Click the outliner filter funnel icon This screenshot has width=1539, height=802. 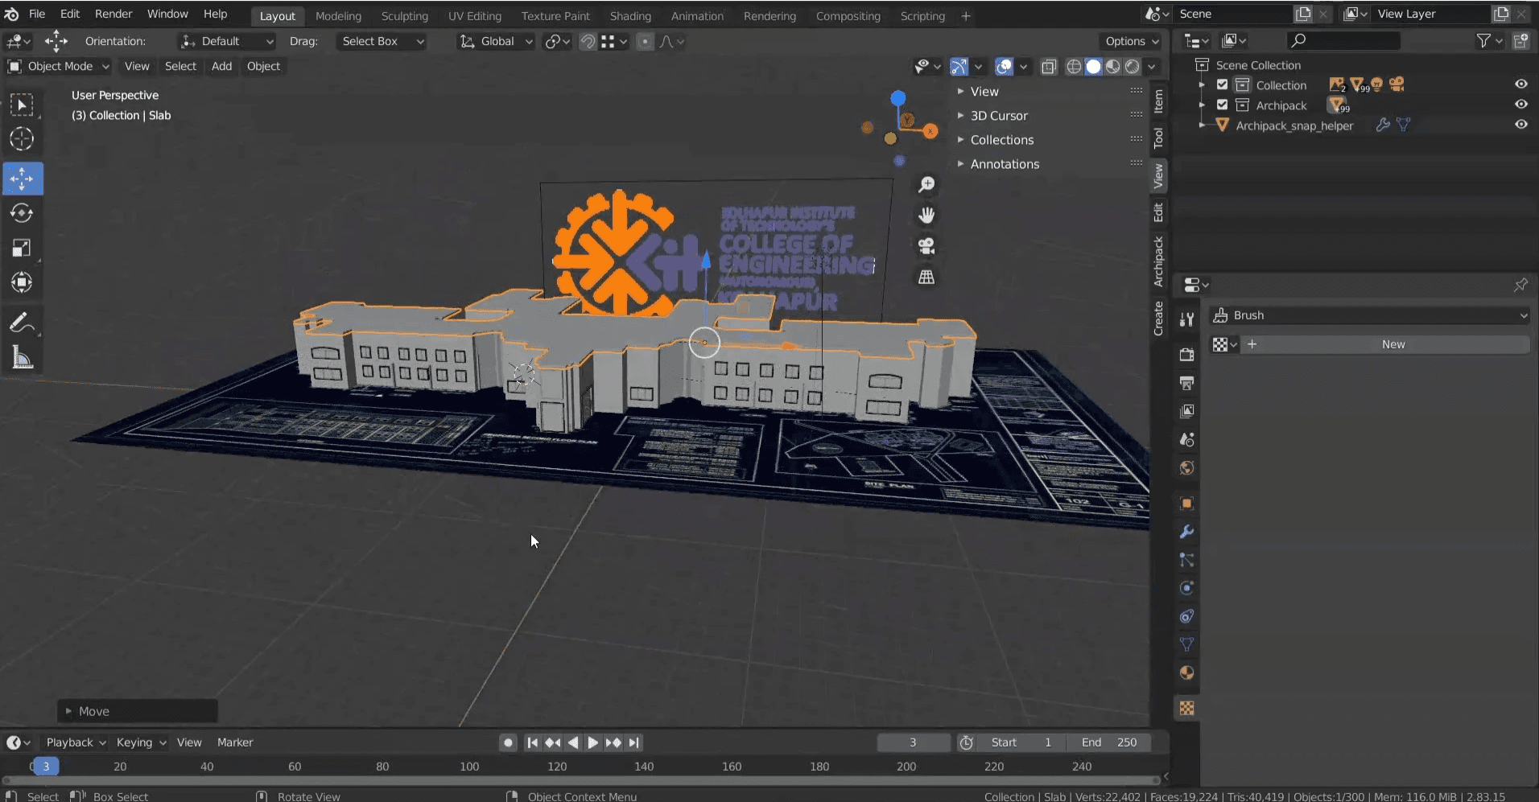tap(1483, 40)
